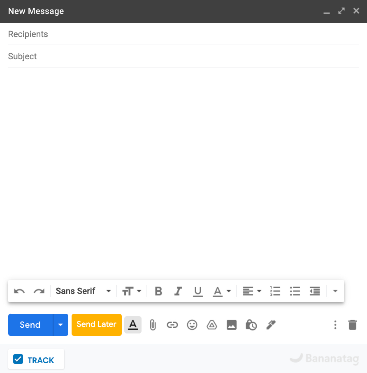Decrease the indent level
The width and height of the screenshot is (367, 373).
coord(315,291)
